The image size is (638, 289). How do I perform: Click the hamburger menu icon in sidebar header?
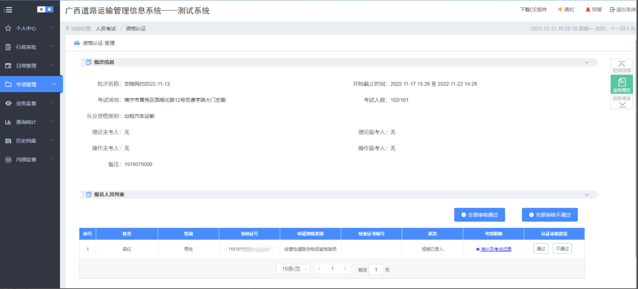pyautogui.click(x=8, y=10)
